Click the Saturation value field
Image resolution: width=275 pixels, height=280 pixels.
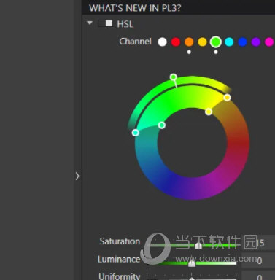coord(258,243)
